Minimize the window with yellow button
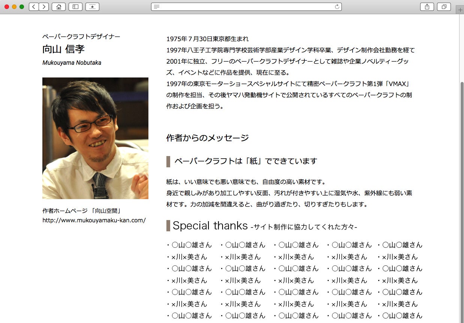 14,7
